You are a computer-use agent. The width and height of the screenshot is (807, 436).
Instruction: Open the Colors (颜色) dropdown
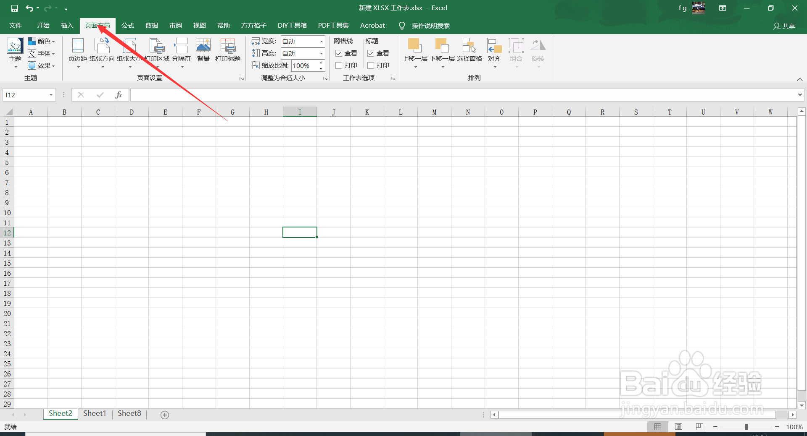click(42, 41)
